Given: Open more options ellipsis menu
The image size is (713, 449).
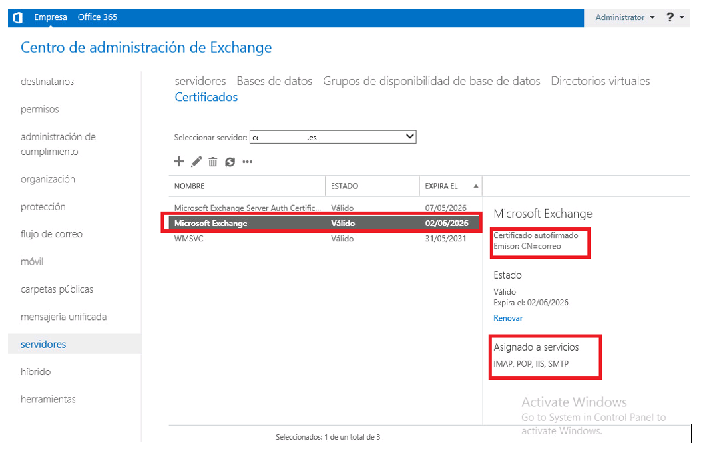Looking at the screenshot, I should [x=248, y=162].
